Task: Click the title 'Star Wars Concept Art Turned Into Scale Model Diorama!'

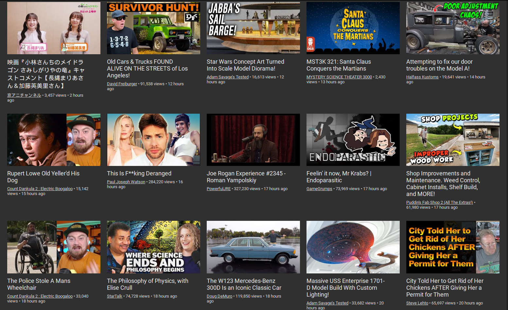Action: [245, 65]
